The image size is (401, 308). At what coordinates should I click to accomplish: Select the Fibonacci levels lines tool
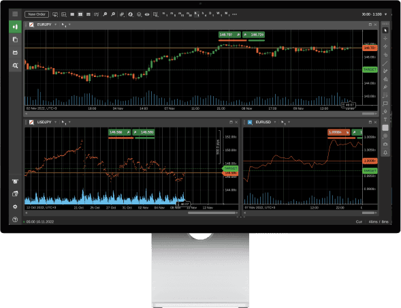click(385, 95)
